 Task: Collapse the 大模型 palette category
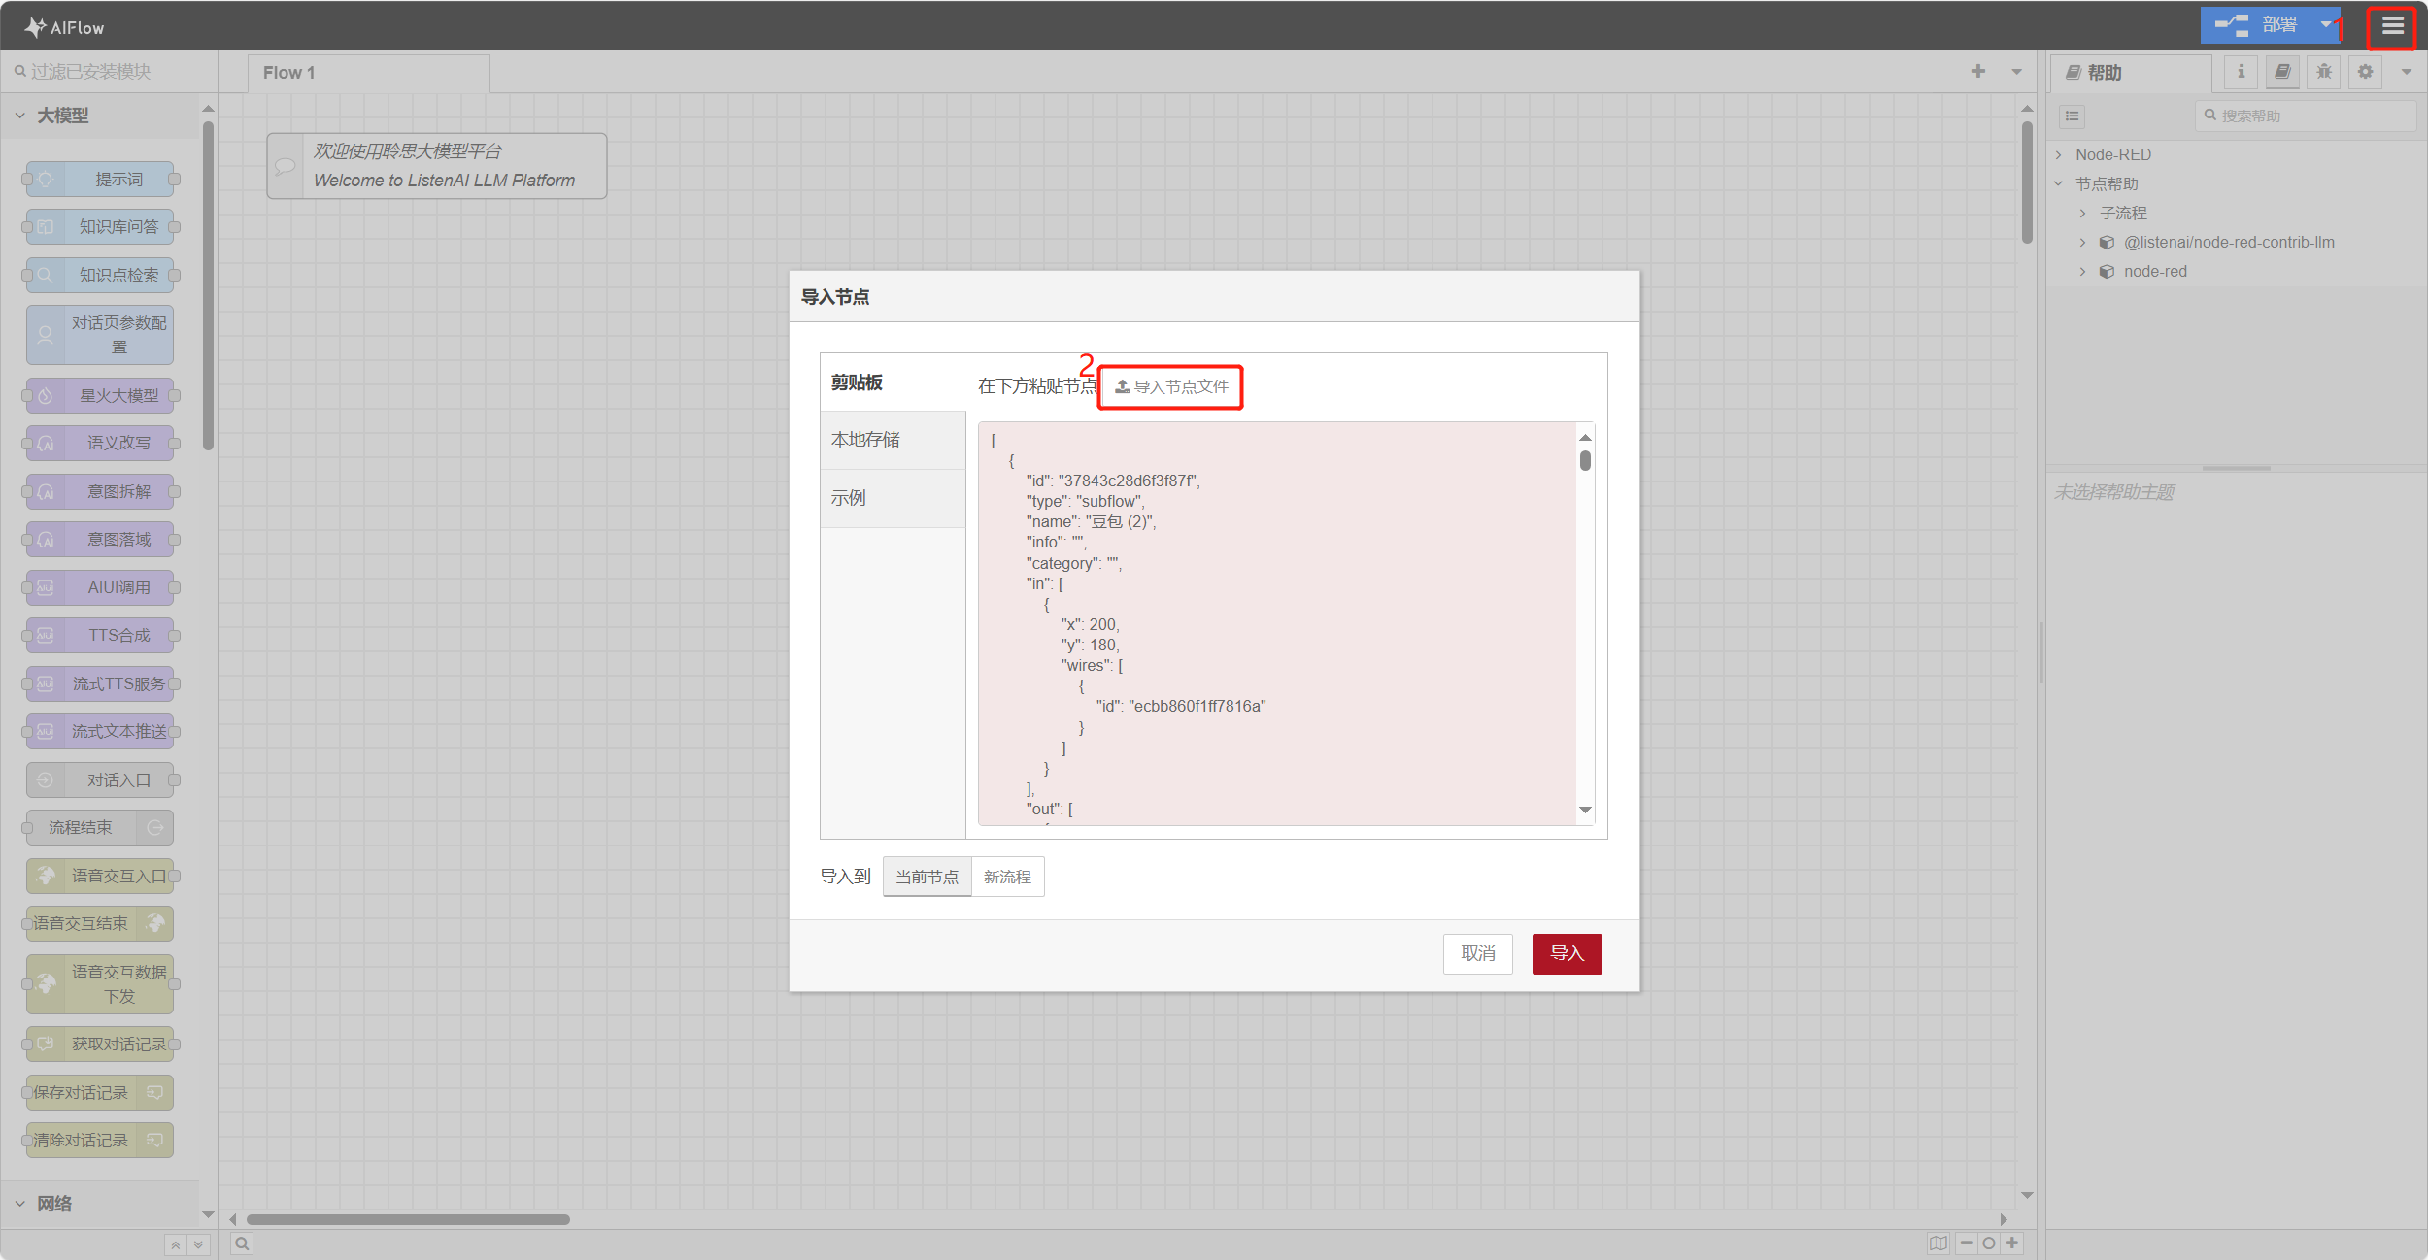(101, 116)
